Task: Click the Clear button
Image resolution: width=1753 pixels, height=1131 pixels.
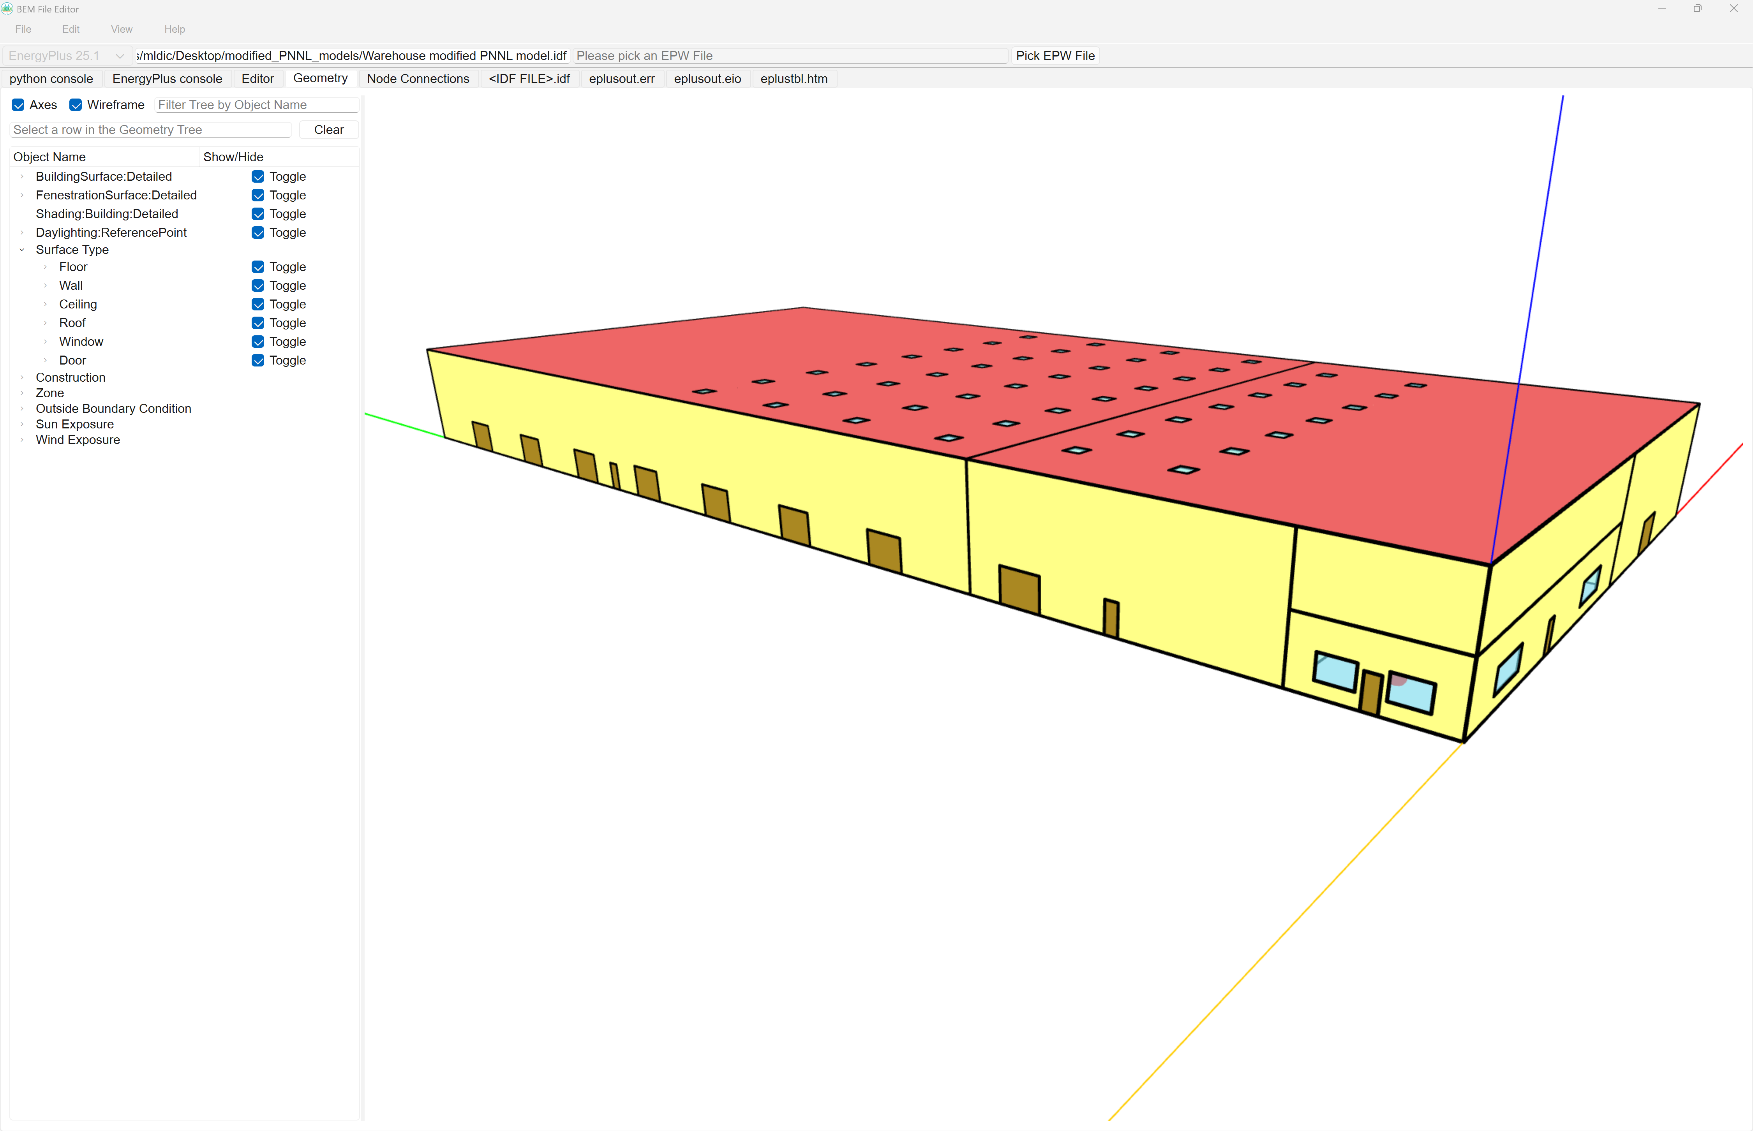Action: pos(329,130)
